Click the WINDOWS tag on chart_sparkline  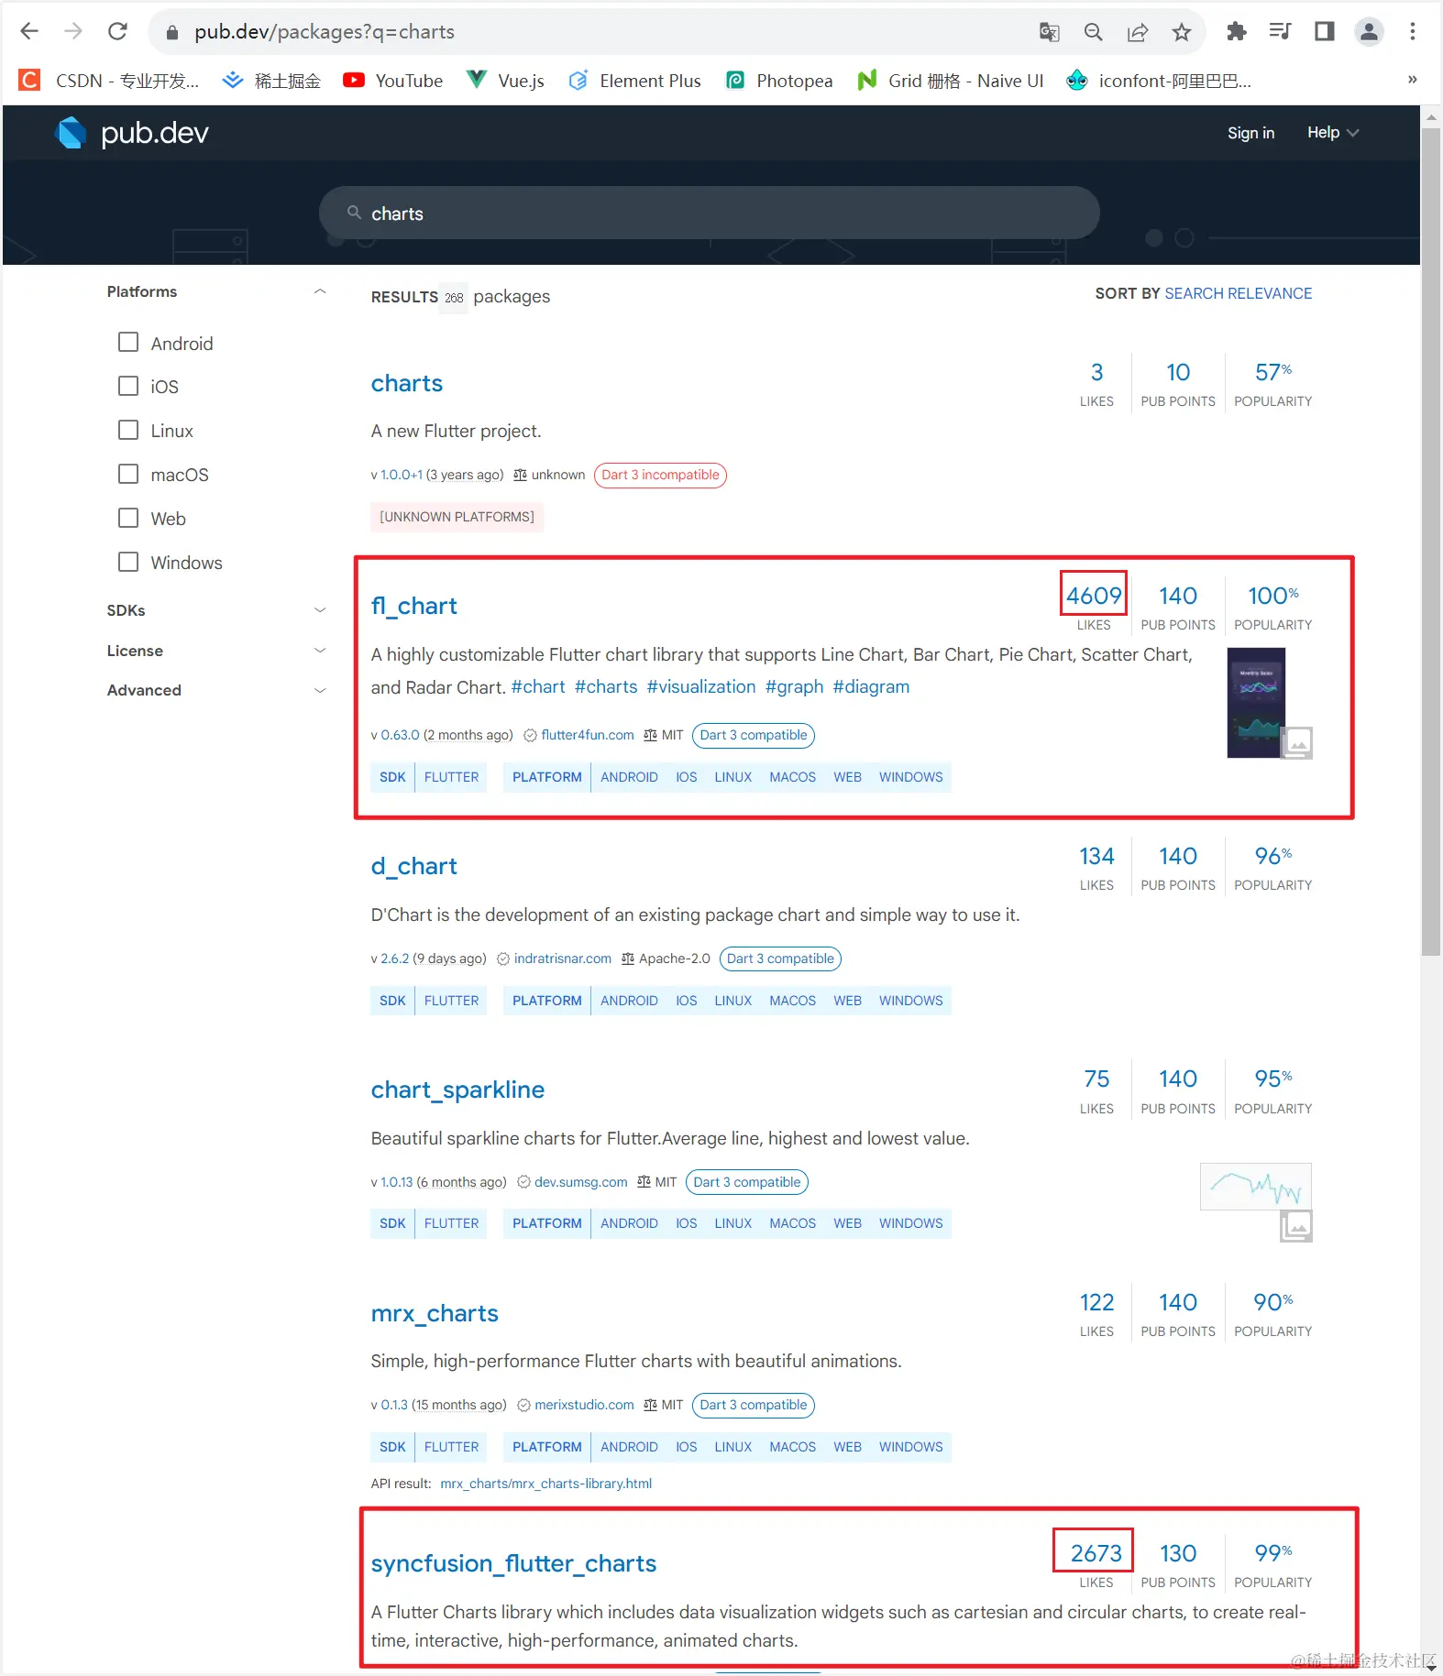[910, 1223]
